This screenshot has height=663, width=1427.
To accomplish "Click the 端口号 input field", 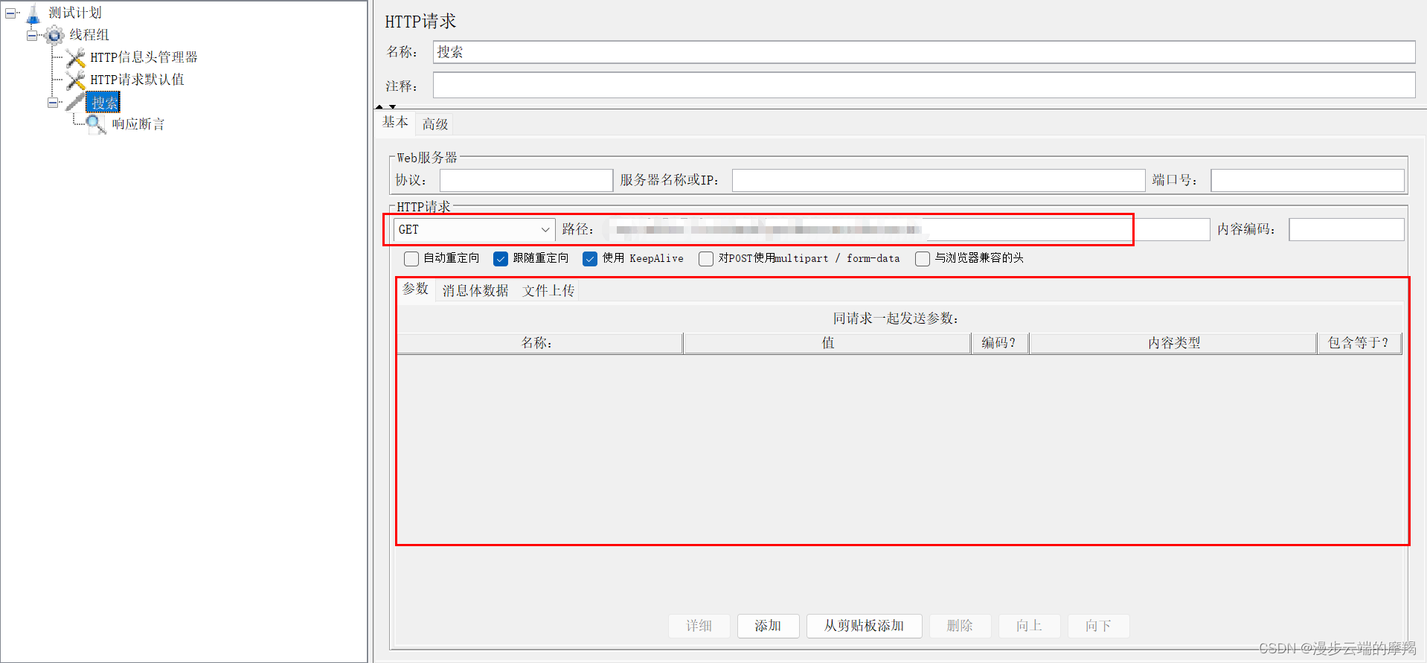I will tap(1307, 180).
